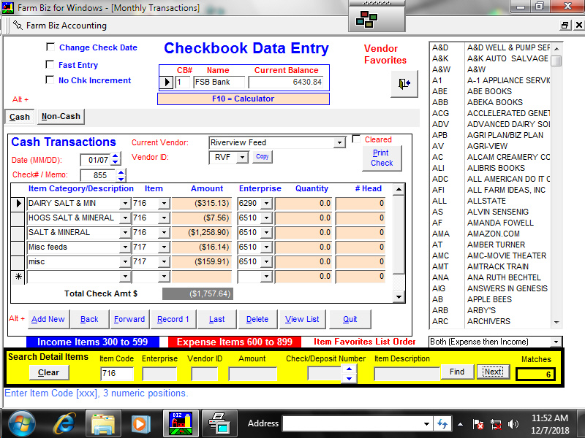The width and height of the screenshot is (585, 438).
Task: Clear the search detail fields
Action: coord(49,372)
